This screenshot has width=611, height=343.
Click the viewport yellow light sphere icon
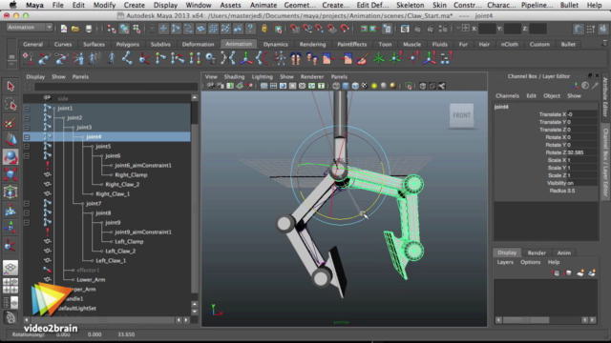pos(374,86)
